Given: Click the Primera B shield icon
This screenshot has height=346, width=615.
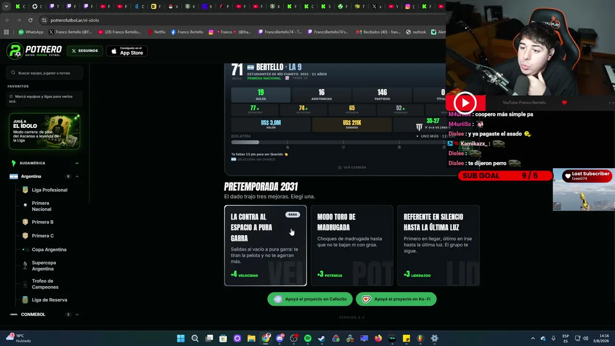Looking at the screenshot, I should click(25, 222).
